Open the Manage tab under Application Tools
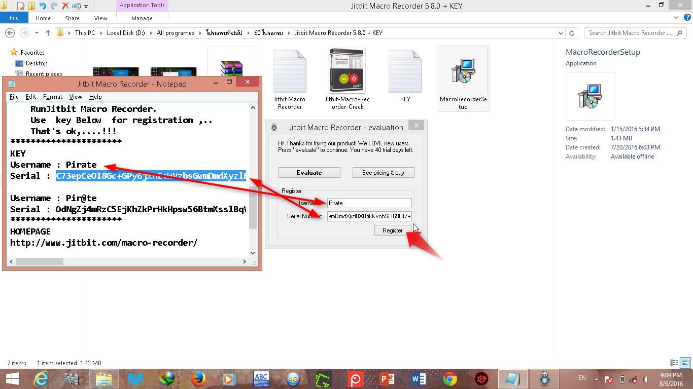 [x=142, y=18]
